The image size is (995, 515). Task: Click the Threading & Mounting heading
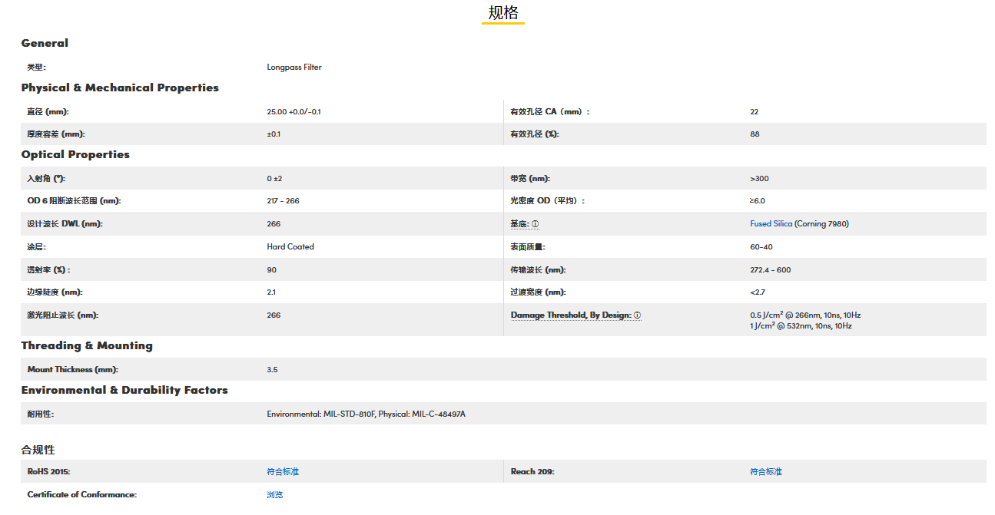(x=87, y=346)
